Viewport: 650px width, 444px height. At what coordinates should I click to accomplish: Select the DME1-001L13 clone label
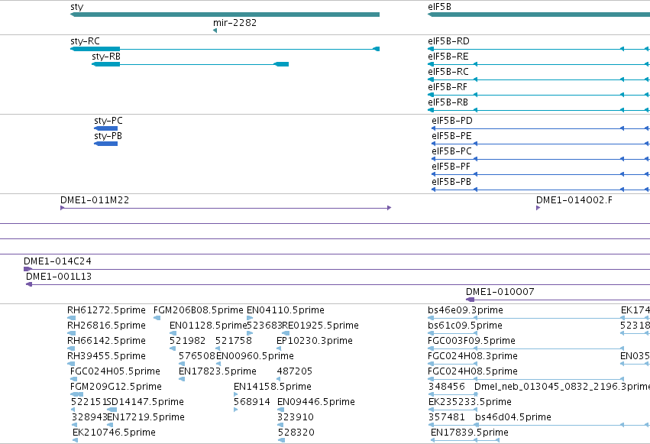pyautogui.click(x=59, y=277)
